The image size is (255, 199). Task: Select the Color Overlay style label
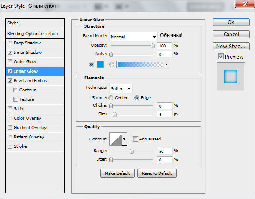(27, 118)
